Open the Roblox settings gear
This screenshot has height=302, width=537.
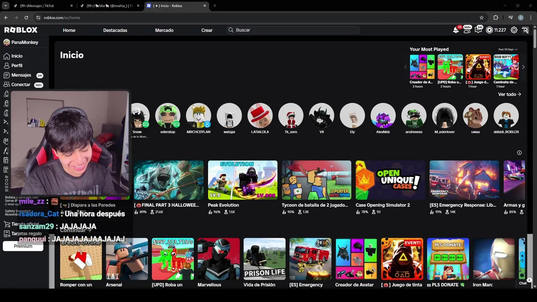514,30
